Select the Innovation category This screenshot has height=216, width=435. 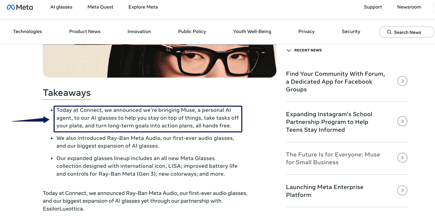(x=139, y=32)
